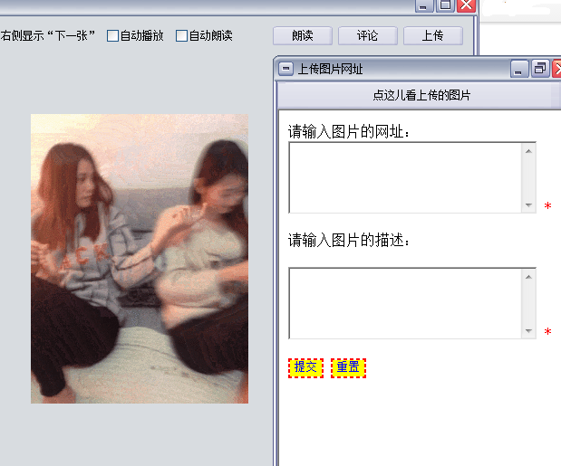
Task: Click 点这儿看上传的图片 to view uploads
Action: (421, 95)
